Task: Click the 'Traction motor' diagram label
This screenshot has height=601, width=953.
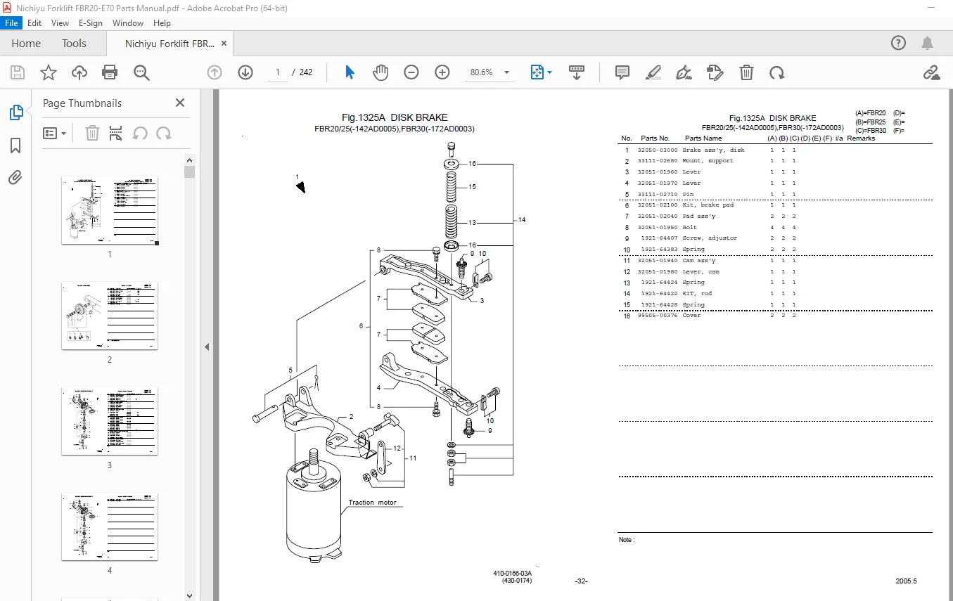Action: point(372,503)
